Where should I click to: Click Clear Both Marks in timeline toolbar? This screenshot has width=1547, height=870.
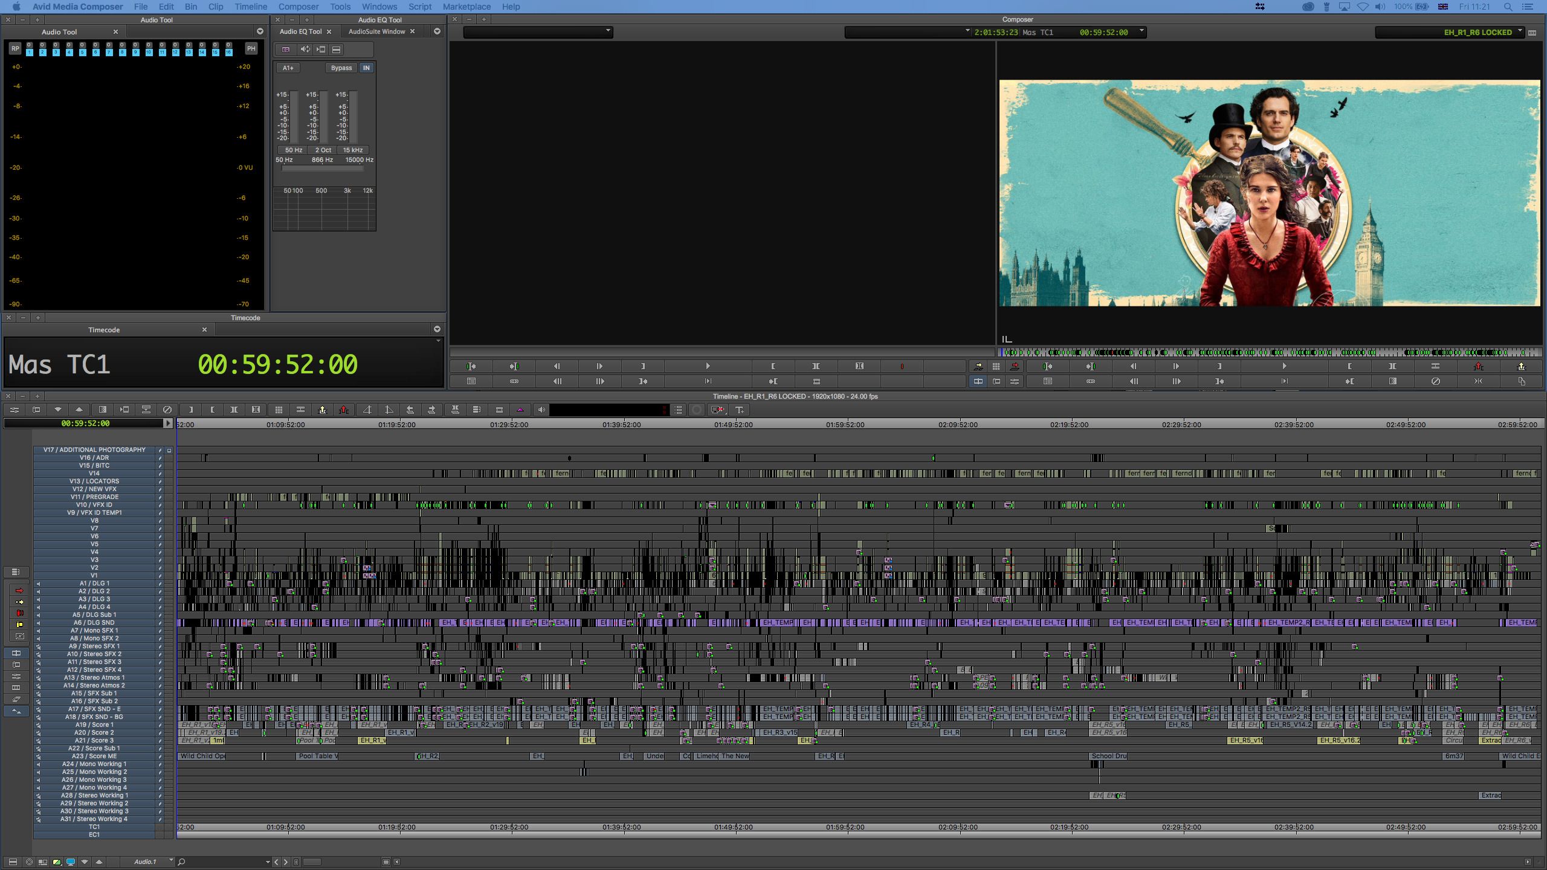[256, 410]
